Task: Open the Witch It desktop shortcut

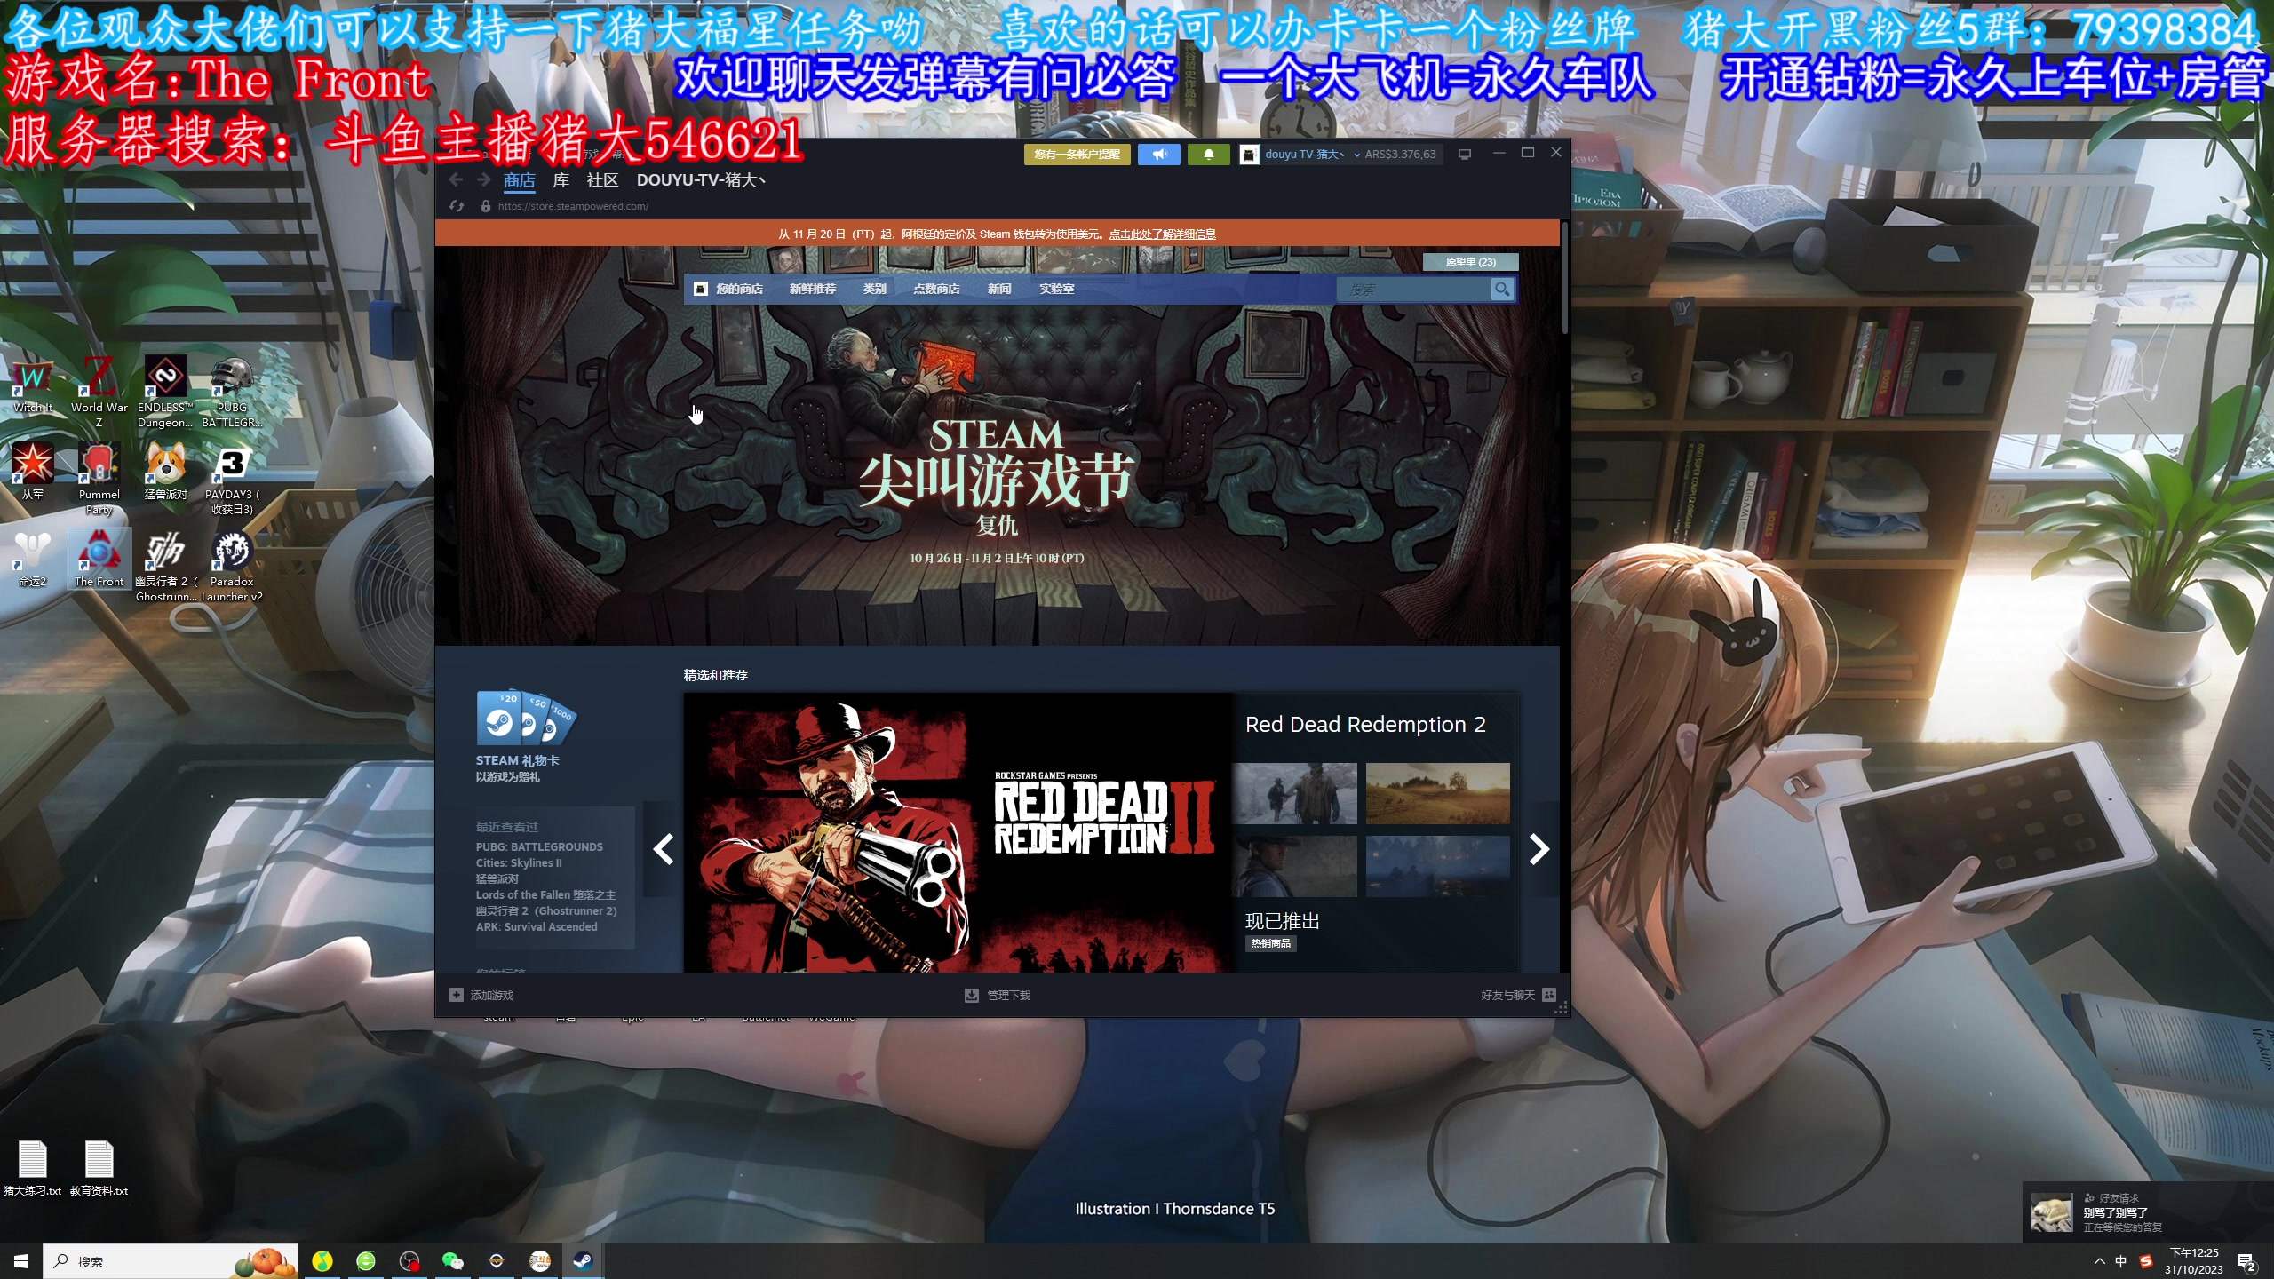Action: pos(33,385)
